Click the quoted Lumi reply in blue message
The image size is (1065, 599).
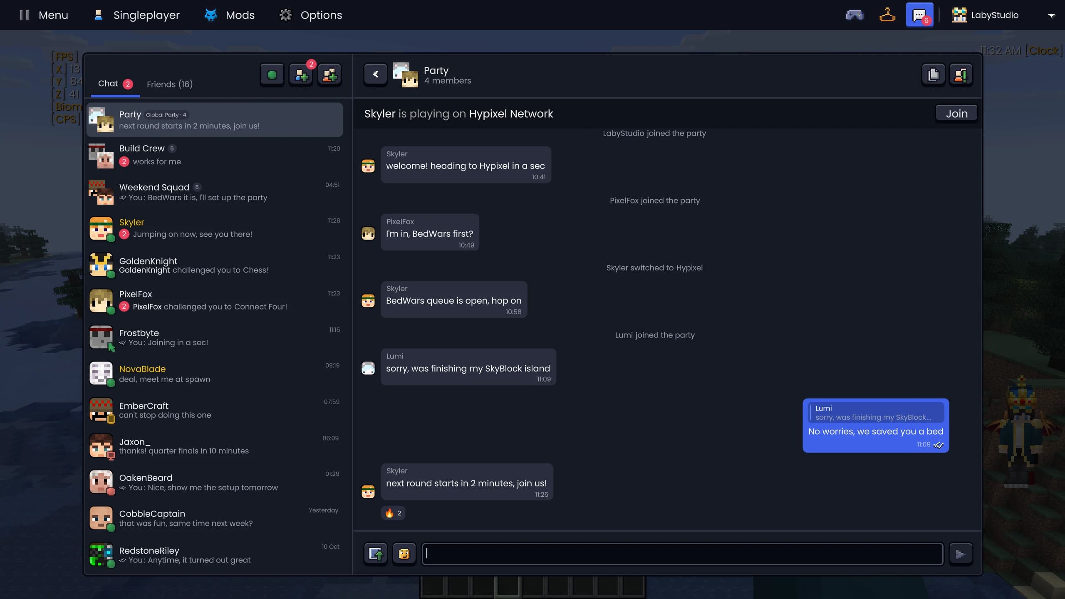(x=876, y=413)
